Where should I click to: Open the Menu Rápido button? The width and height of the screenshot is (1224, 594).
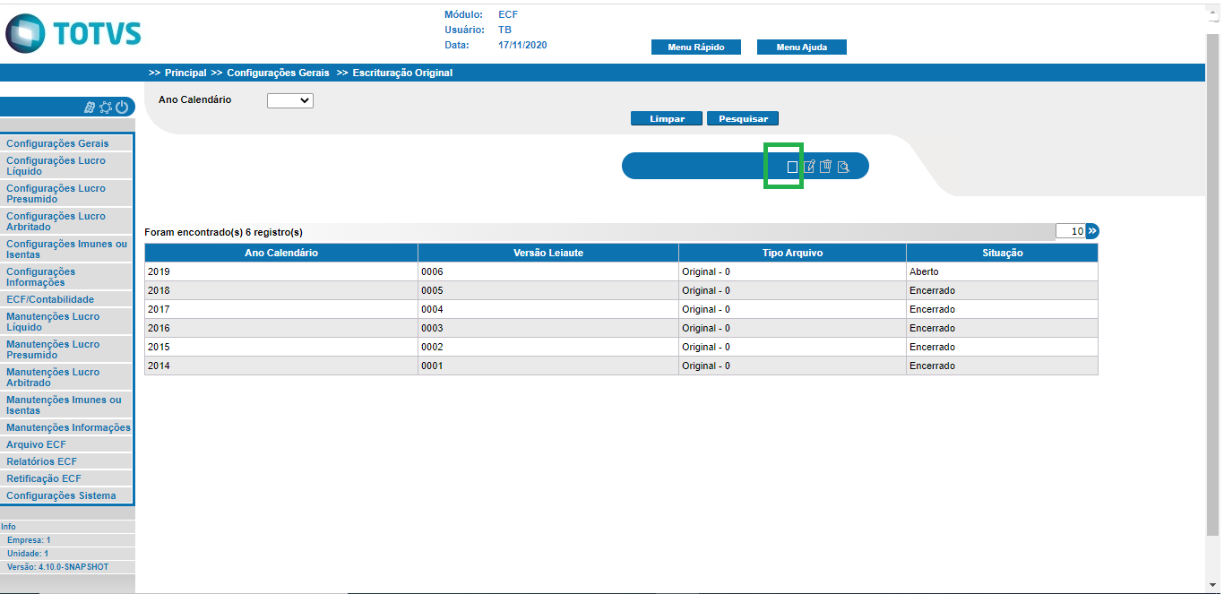(696, 47)
